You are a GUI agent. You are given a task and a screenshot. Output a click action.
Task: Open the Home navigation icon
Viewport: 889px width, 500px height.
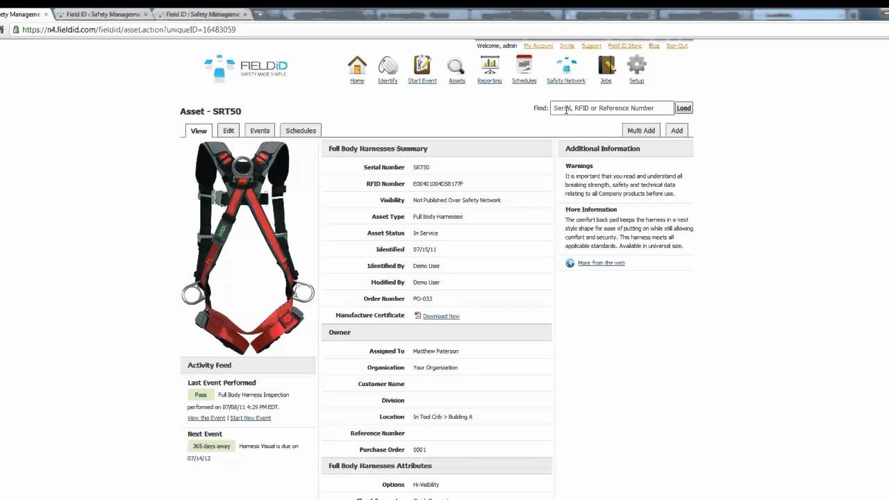click(357, 65)
